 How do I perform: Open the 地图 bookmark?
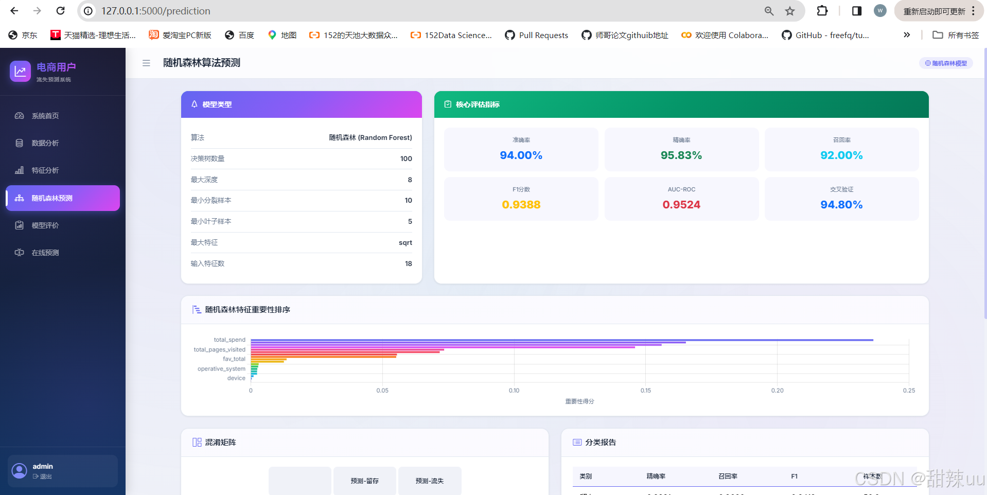click(x=282, y=35)
